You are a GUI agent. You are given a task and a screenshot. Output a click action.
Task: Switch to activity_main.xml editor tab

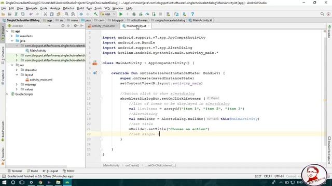point(103,26)
